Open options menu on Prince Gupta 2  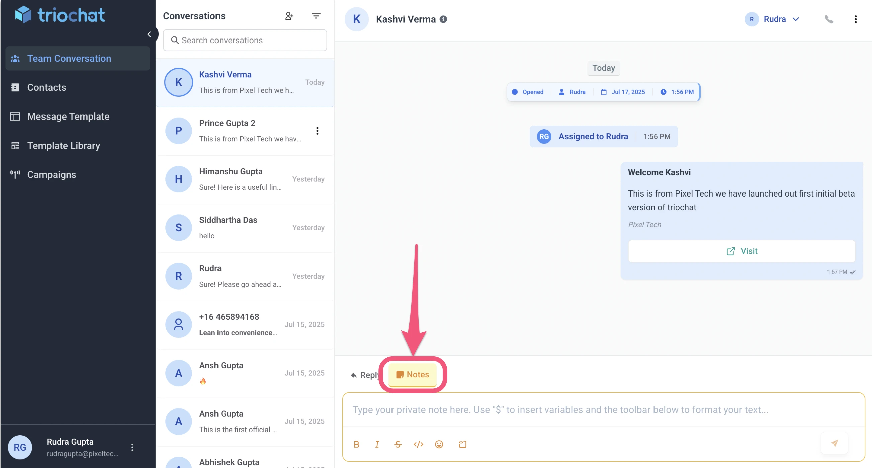[317, 131]
